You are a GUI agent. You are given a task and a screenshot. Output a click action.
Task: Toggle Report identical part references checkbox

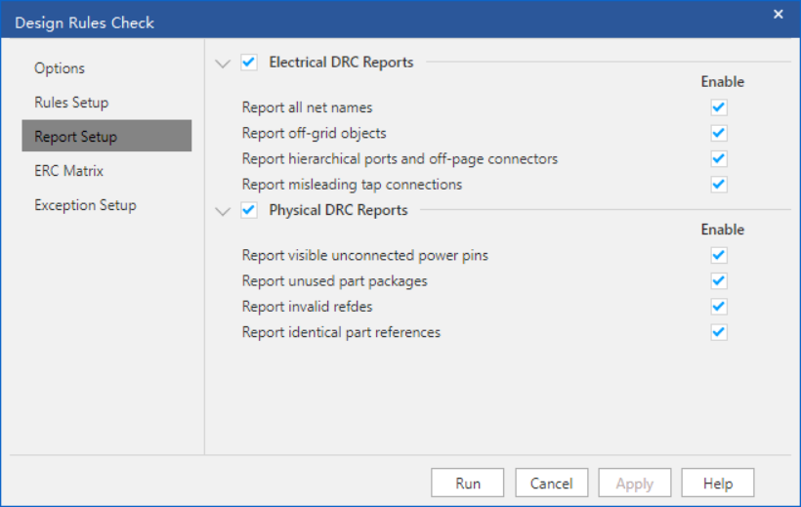(719, 332)
